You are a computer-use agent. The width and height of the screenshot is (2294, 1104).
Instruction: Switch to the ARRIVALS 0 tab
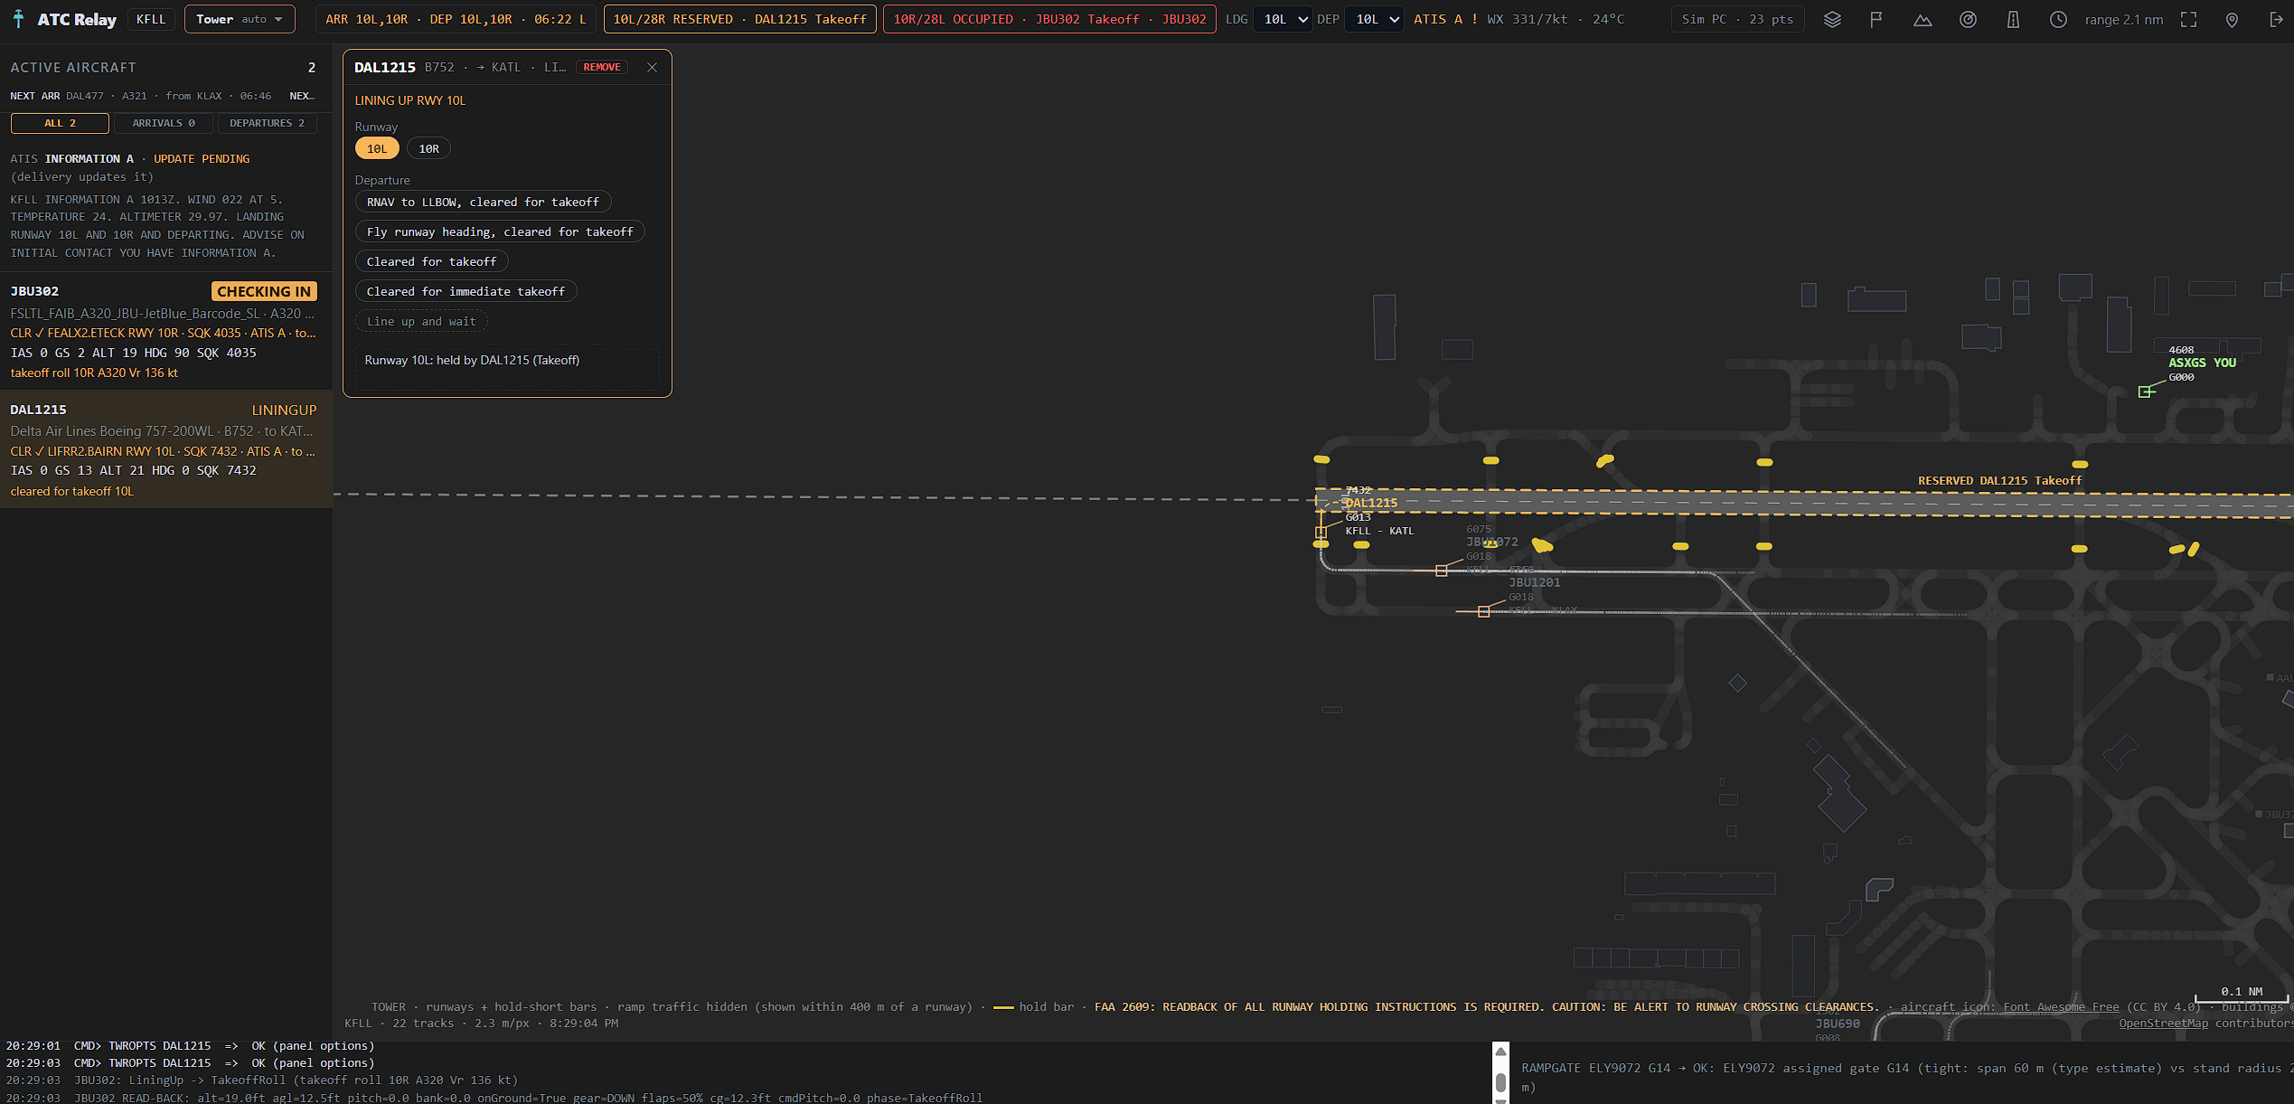tap(164, 123)
